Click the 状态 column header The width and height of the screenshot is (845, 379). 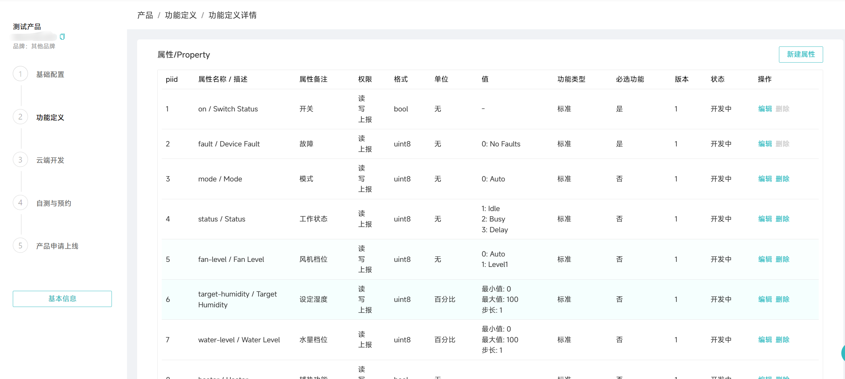(718, 79)
